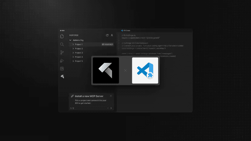Click the InsForge VS Code Extension comment line
Screen dimensions: 251x141
(135, 43)
